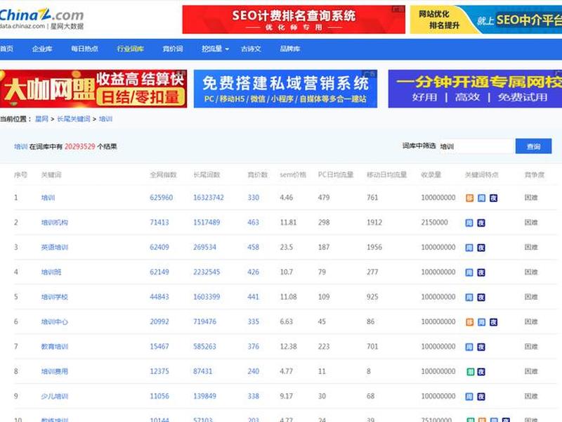Click 夜 tag icon in 培训学校 row
Screen dimensions: 562x422
pos(481,297)
